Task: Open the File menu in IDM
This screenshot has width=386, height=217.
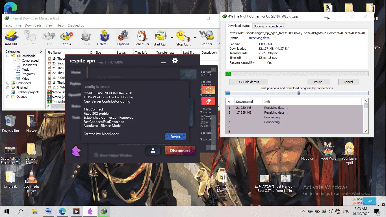Action: 18,25
